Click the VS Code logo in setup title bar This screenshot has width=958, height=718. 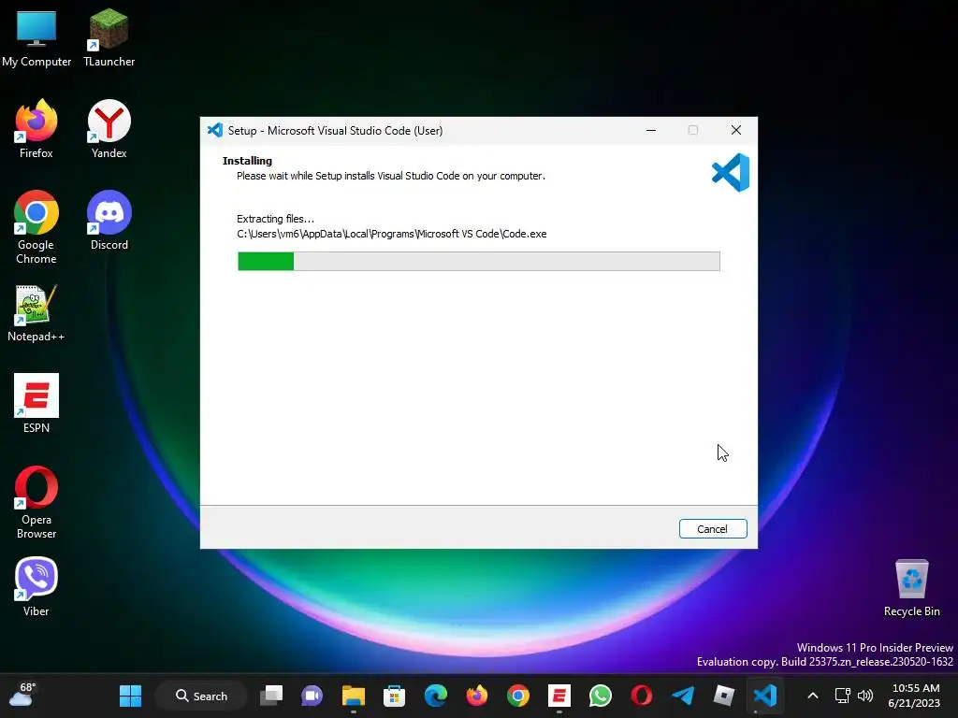215,130
